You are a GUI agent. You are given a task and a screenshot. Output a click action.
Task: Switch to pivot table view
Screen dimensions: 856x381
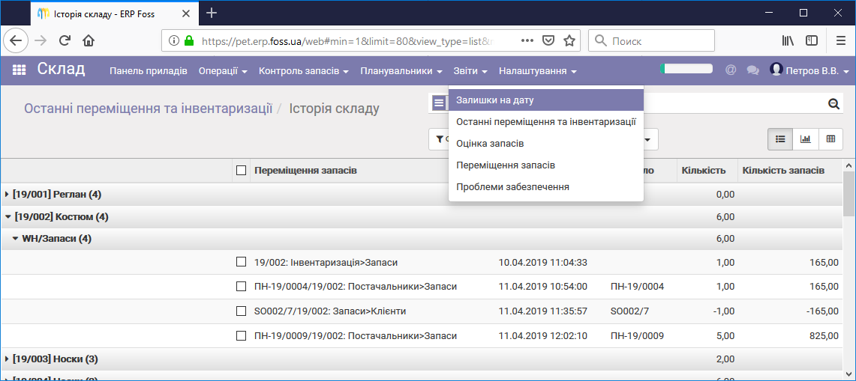[831, 139]
